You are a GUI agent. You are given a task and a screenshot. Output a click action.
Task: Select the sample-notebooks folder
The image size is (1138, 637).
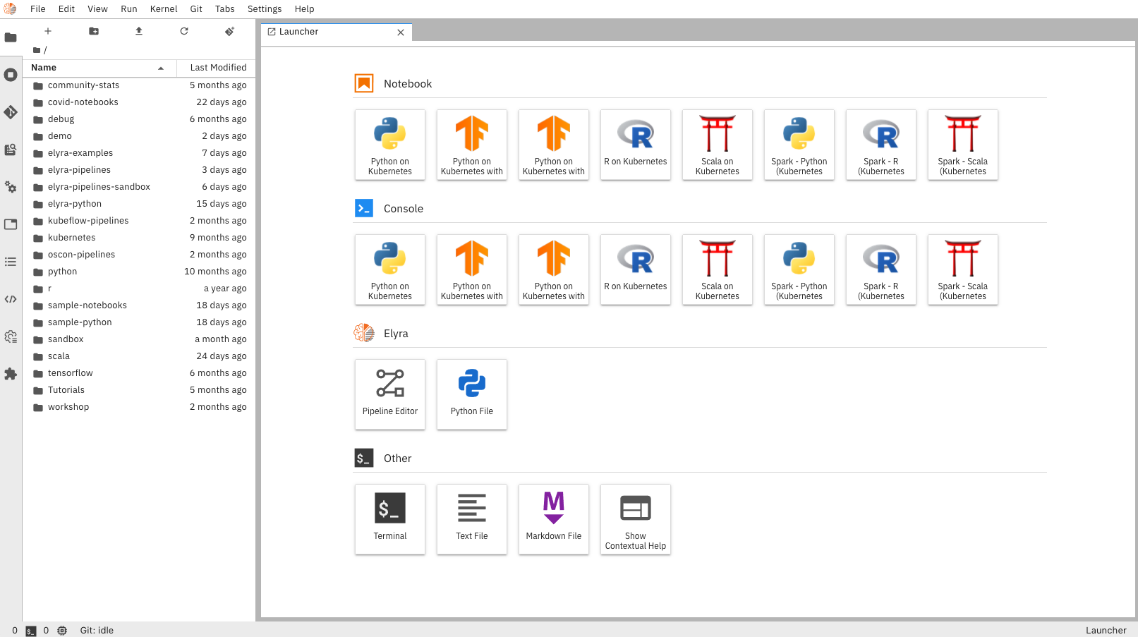click(x=139, y=305)
